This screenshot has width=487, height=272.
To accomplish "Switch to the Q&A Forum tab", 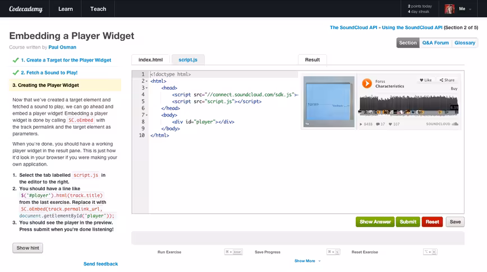I will pos(435,43).
